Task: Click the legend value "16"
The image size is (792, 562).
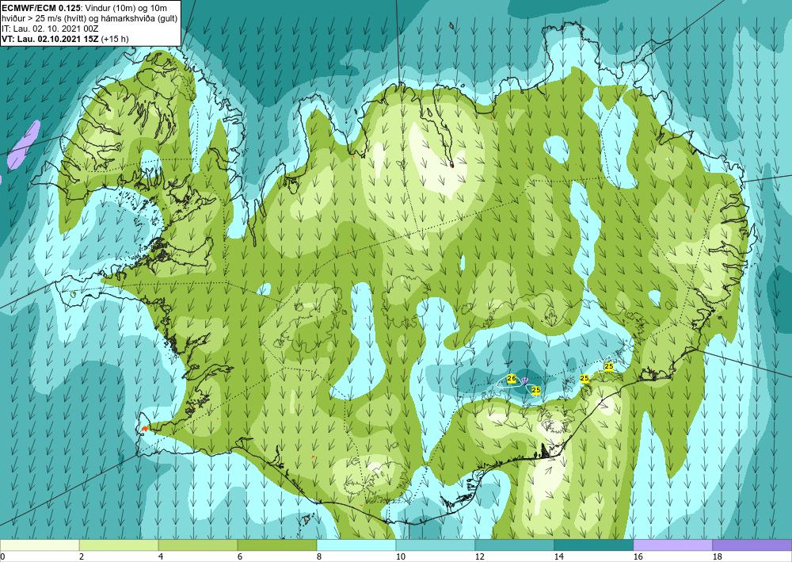Action: point(638,556)
